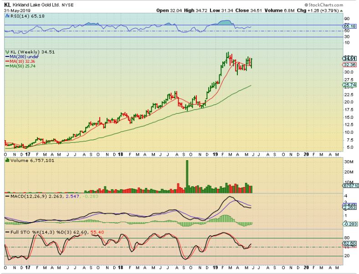
Task: Click the MA(50) 25.74 legend entry
Action: point(21,66)
